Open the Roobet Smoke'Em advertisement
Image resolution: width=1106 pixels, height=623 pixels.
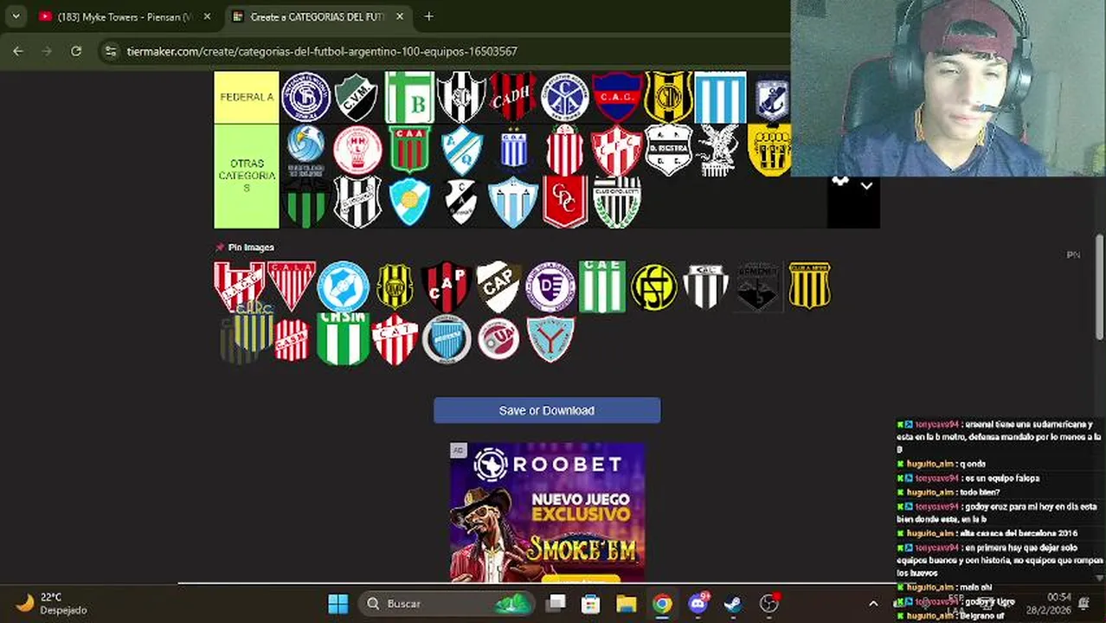click(x=547, y=512)
